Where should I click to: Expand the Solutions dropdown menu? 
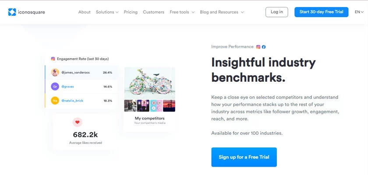(107, 12)
